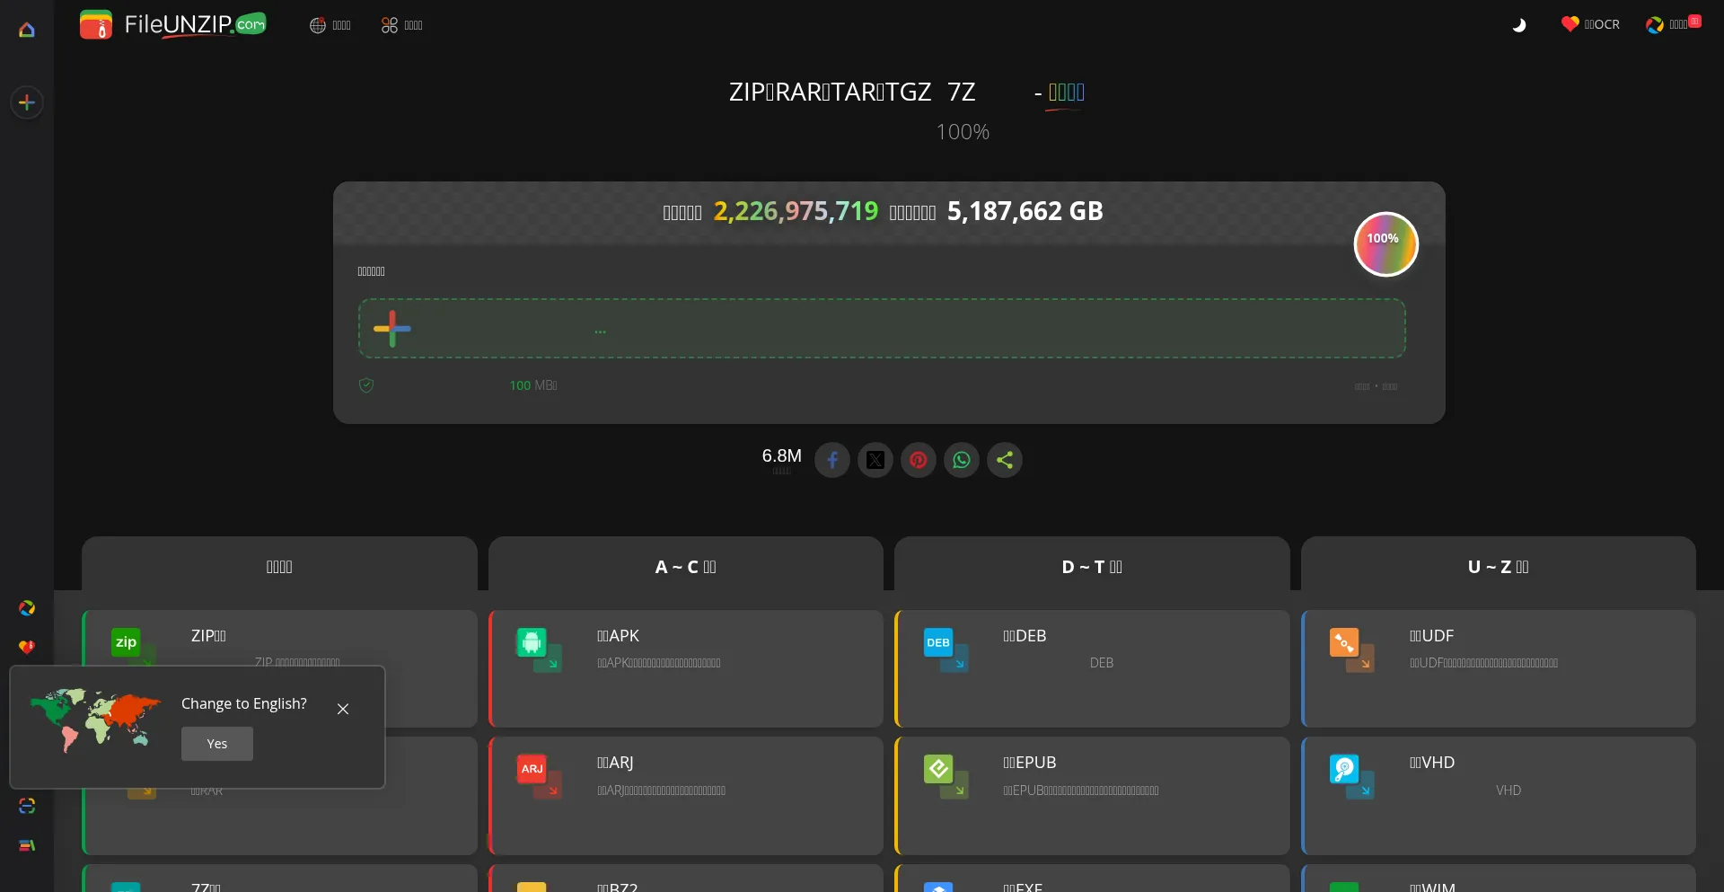Click the home icon in sidebar
Screen dimensions: 1724x892
(x=27, y=30)
